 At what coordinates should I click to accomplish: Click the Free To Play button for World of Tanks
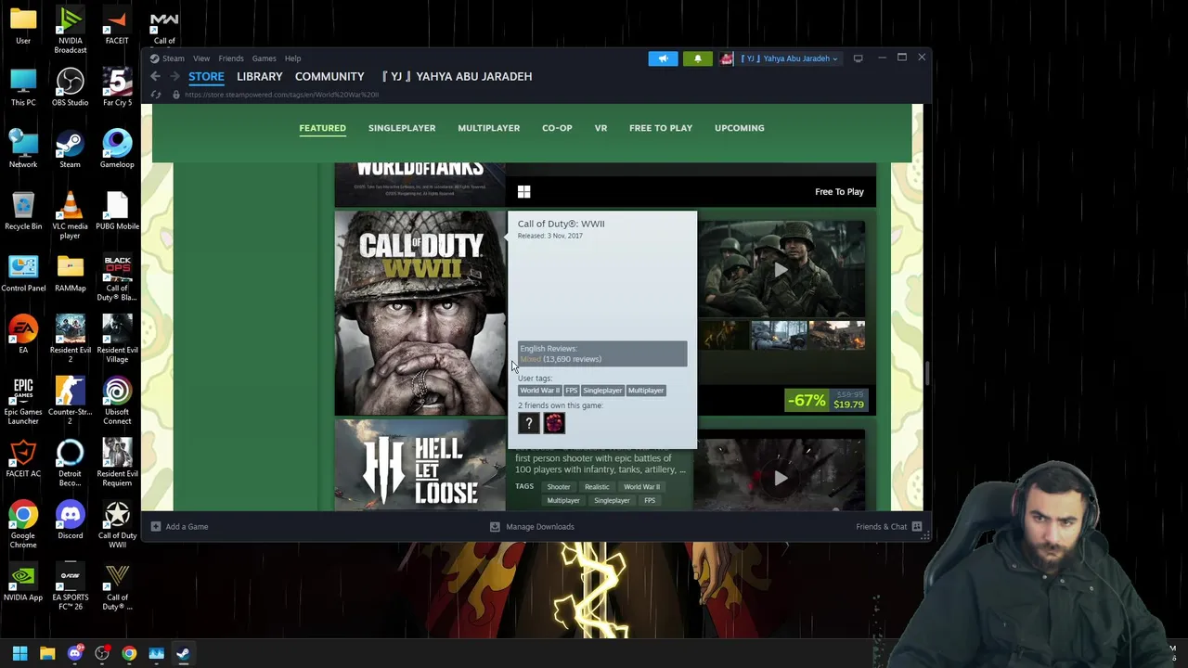tap(839, 192)
